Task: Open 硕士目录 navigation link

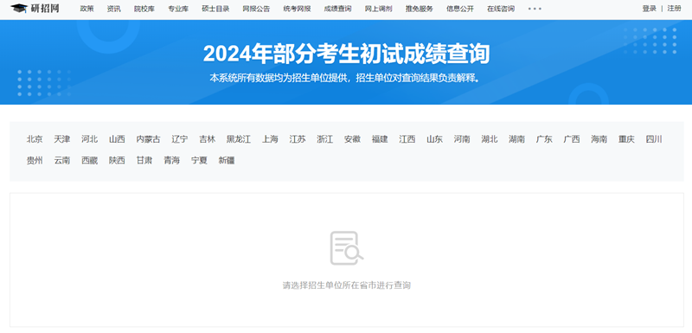Action: (x=215, y=9)
